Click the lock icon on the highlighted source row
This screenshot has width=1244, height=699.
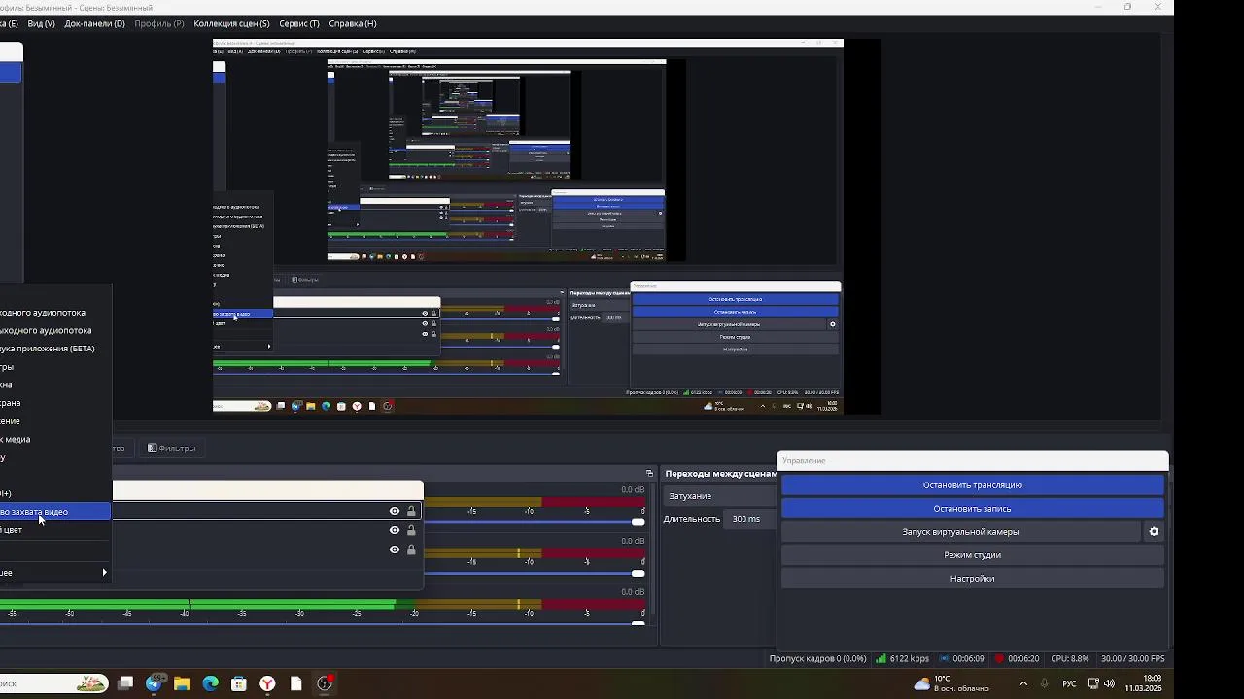[x=411, y=512]
